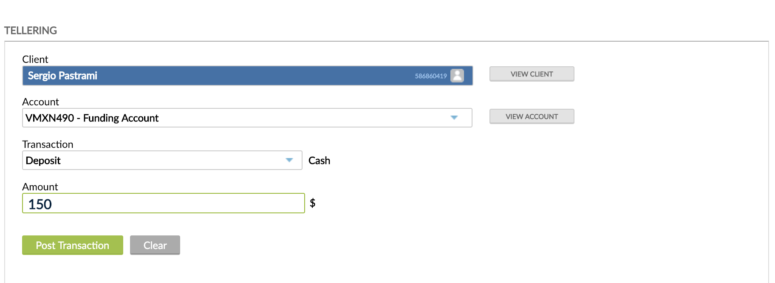Click the green Post Transaction button

tap(72, 245)
